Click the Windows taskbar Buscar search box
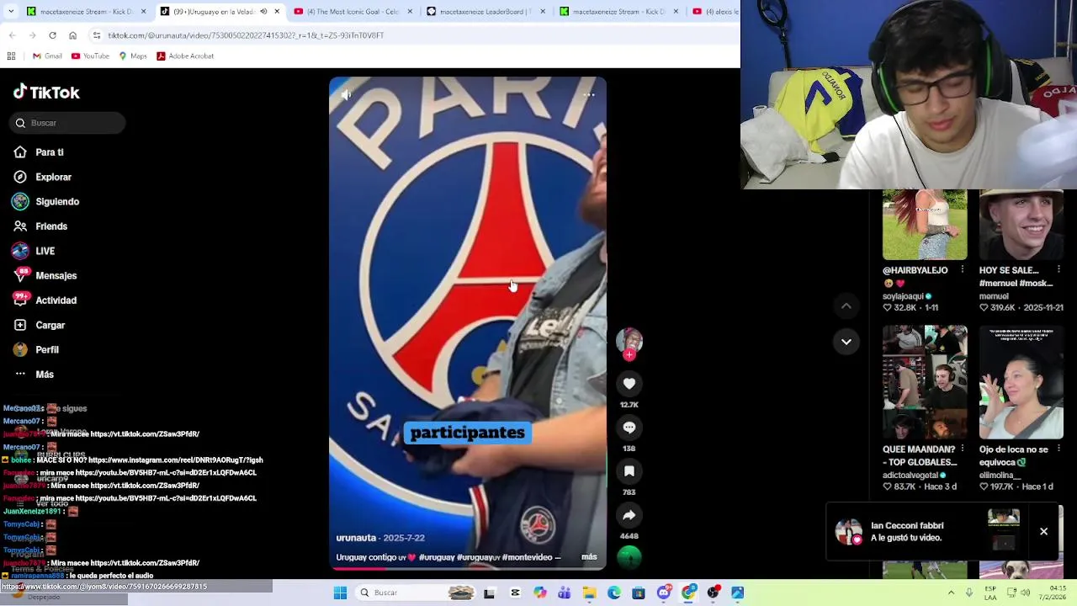The width and height of the screenshot is (1077, 606). [414, 593]
